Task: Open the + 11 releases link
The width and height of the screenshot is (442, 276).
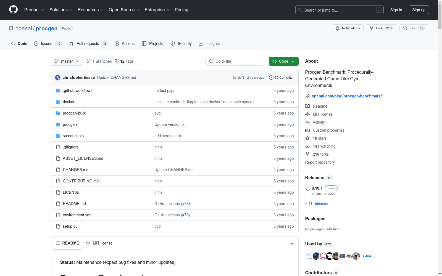Action: (x=317, y=203)
